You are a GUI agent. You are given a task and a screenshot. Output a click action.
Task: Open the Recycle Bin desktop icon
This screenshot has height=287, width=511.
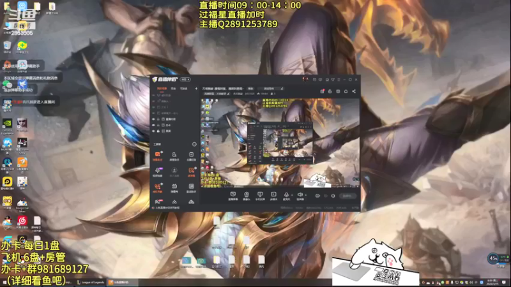tap(7, 47)
